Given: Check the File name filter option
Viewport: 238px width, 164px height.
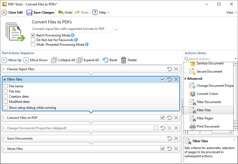Looking at the screenshot, I should click(5, 86).
